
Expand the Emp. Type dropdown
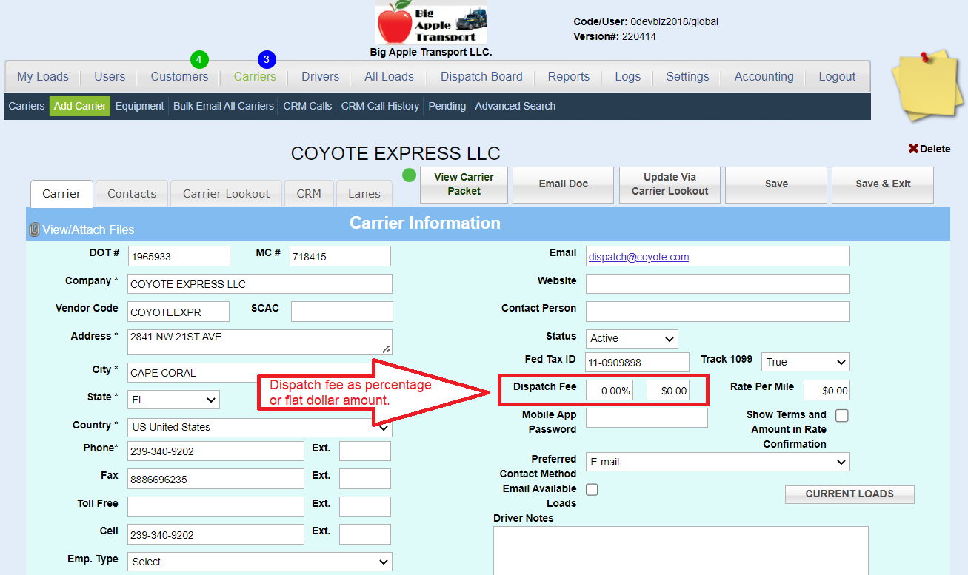pos(259,562)
